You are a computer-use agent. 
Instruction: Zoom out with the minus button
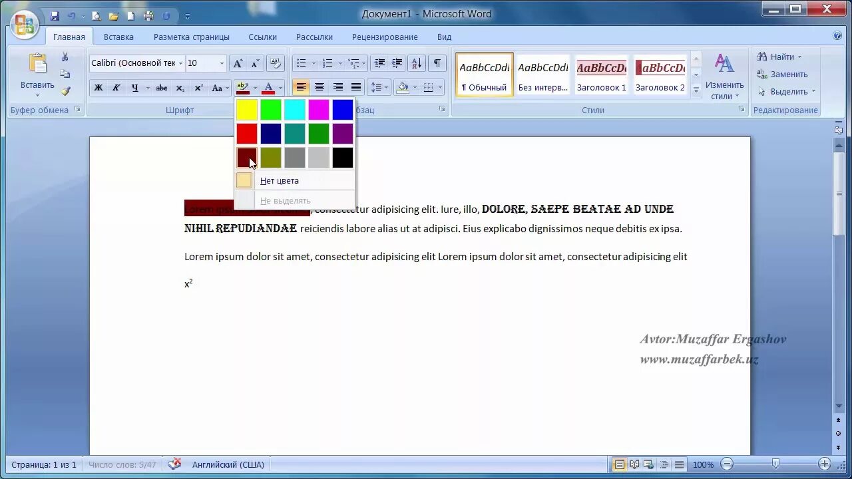click(728, 464)
